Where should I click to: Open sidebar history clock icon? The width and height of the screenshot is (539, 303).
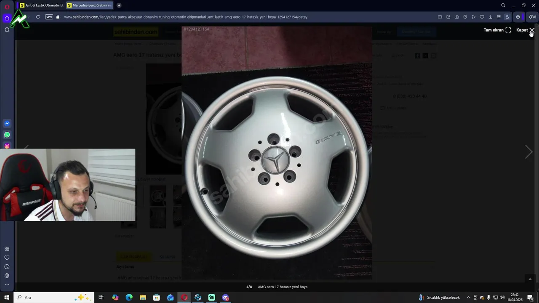[7, 267]
